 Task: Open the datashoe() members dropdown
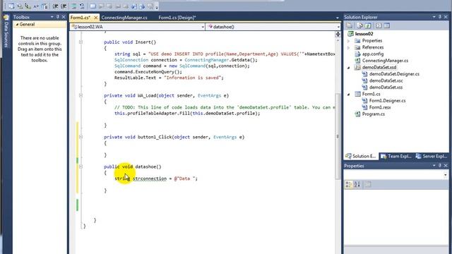(x=338, y=27)
